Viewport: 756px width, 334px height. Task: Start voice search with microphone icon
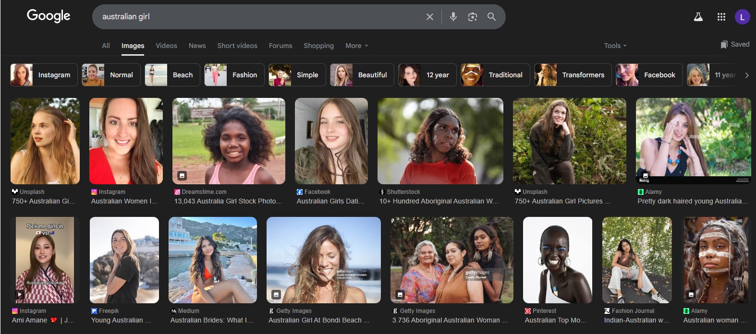point(453,17)
